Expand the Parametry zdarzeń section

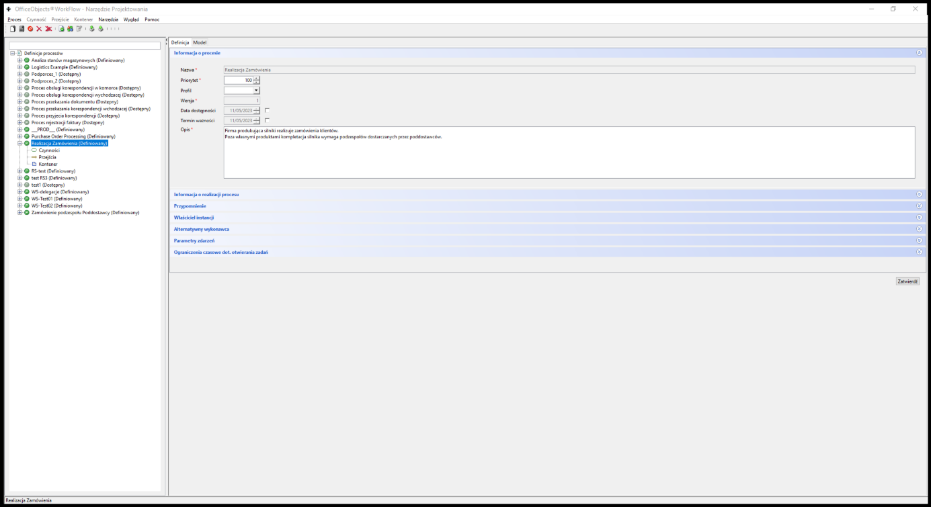919,240
